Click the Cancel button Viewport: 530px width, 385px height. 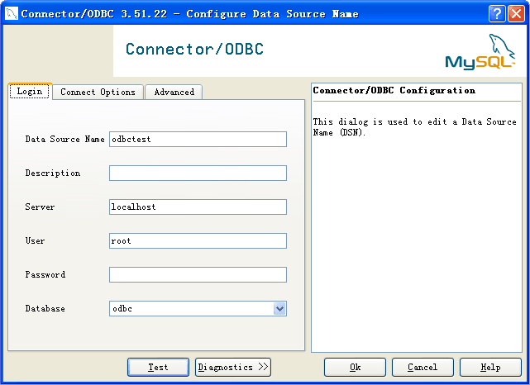click(423, 367)
